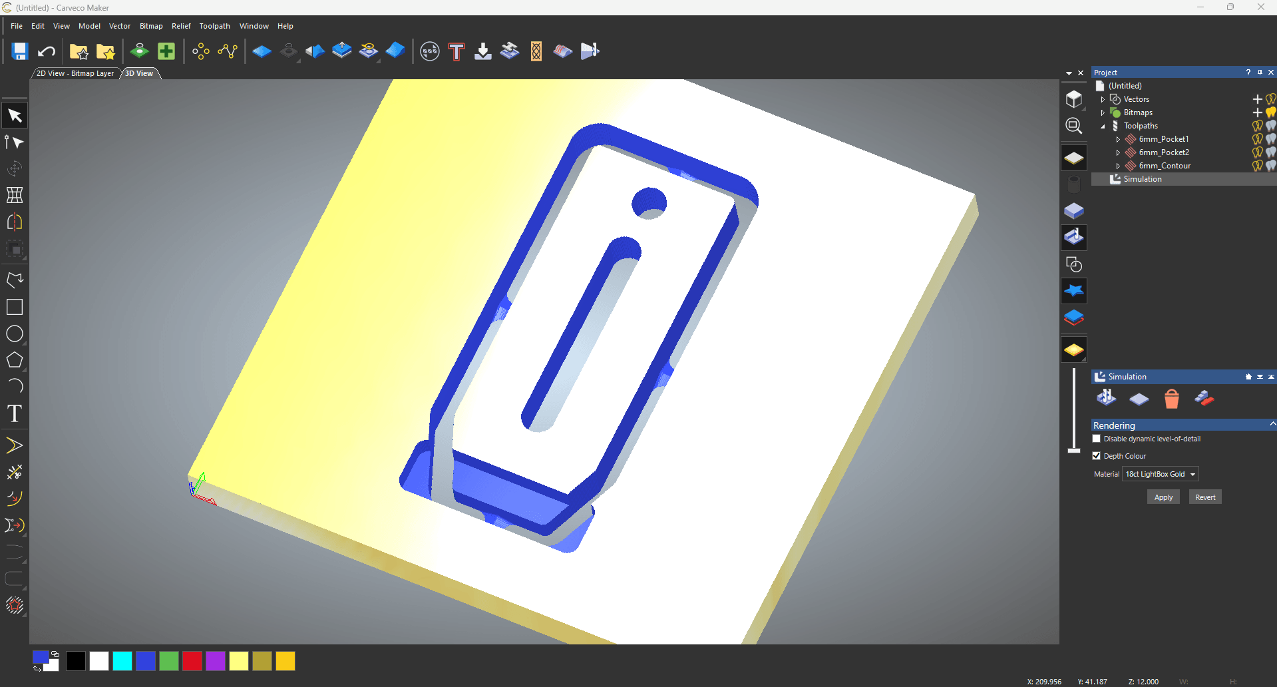The height and width of the screenshot is (687, 1277).
Task: Click the Save project icon
Action: (19, 51)
